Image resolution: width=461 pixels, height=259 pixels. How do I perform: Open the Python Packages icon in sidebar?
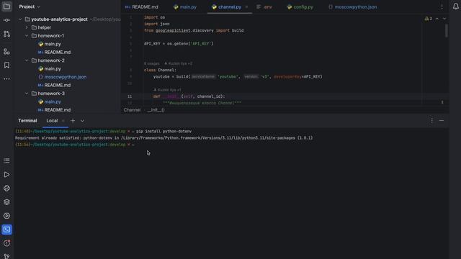[x=6, y=188]
